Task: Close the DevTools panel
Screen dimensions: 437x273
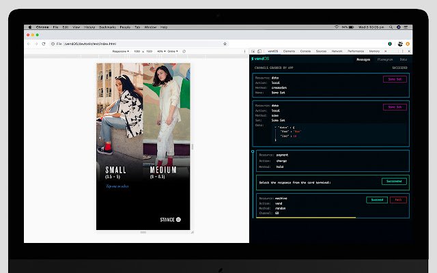Action: [409, 51]
